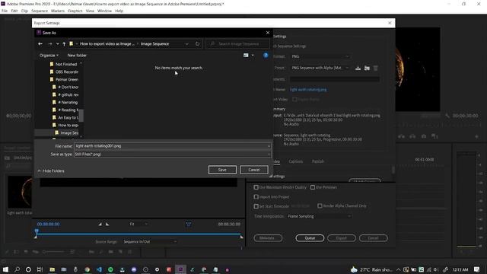
Task: Open the Graphics menu
Action: 75,11
